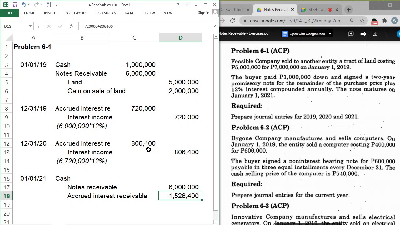Image resolution: width=400 pixels, height=225 pixels.
Task: Select cell containing 1,526,400
Action: (x=181, y=196)
